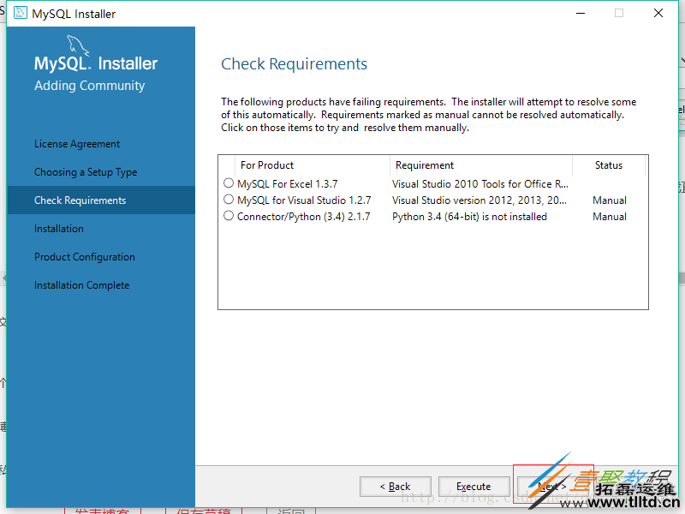The width and height of the screenshot is (685, 514).
Task: Click the Execute button
Action: pyautogui.click(x=474, y=486)
